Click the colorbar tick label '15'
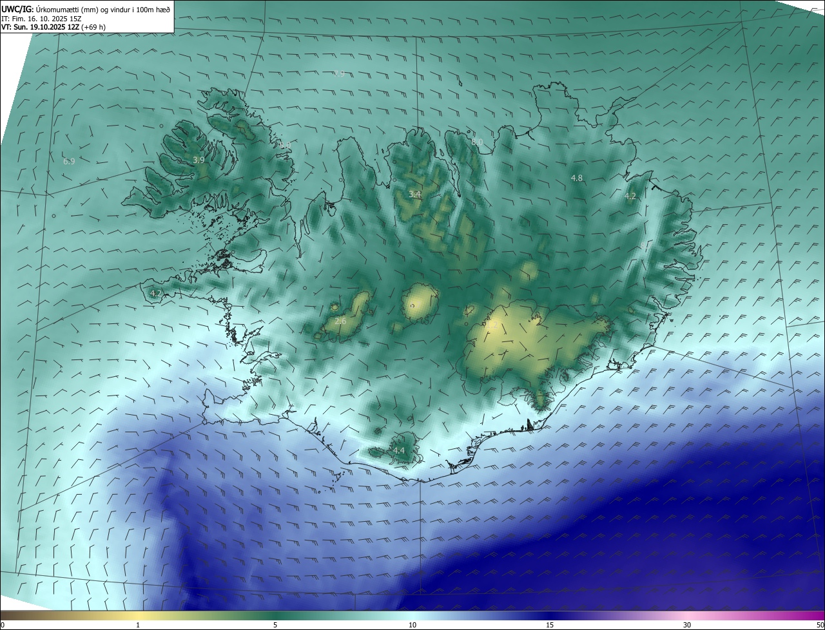Screen dimensions: 825x630 coord(550,625)
